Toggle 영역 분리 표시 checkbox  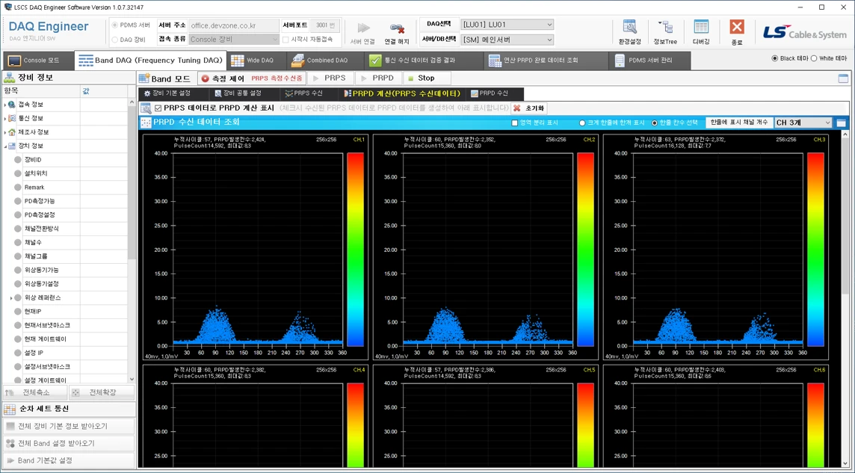pyautogui.click(x=514, y=123)
